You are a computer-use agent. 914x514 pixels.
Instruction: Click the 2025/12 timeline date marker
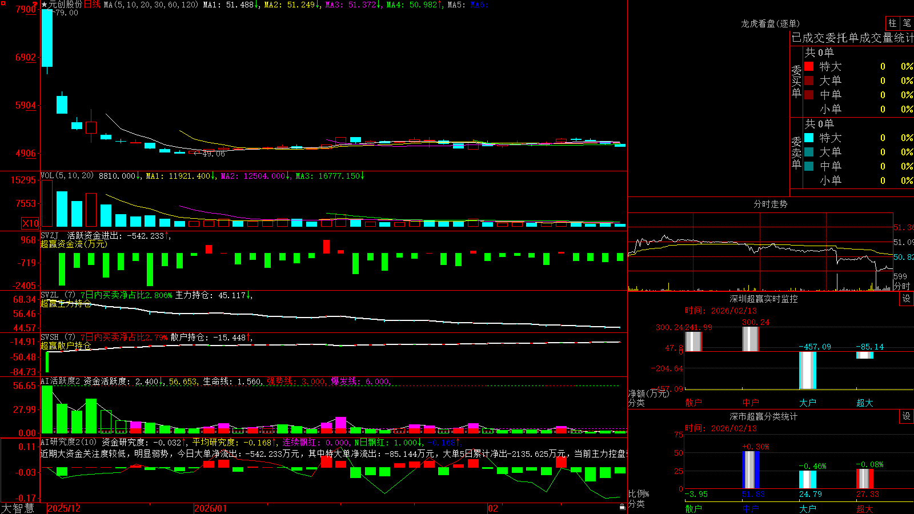click(x=64, y=508)
